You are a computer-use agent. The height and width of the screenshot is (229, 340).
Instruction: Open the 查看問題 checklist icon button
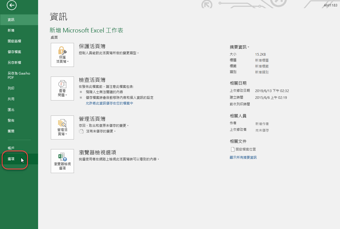tap(62, 89)
